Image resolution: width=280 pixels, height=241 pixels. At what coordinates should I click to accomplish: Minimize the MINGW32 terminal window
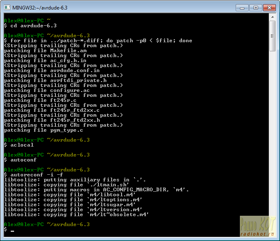tap(243, 7)
